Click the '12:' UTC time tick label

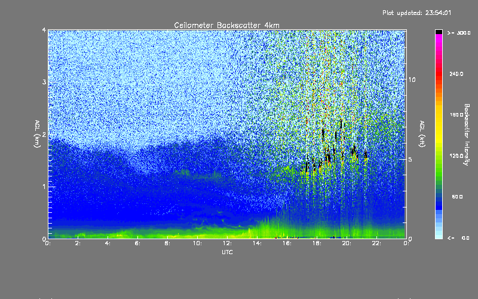coord(227,243)
